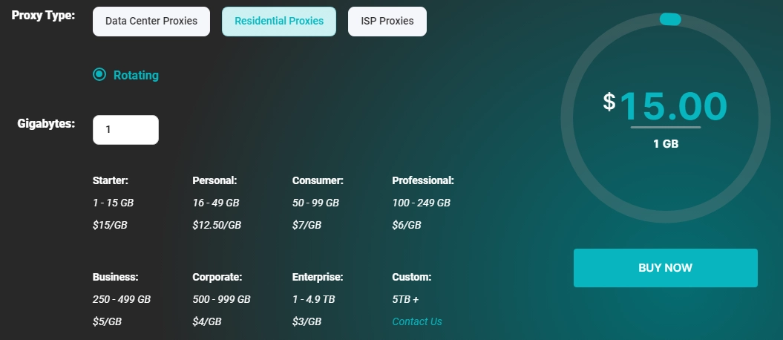Click the Professional plan heading
The height and width of the screenshot is (340, 783).
pos(423,180)
